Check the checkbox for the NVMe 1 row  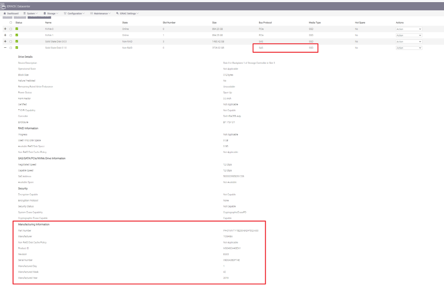point(11,35)
